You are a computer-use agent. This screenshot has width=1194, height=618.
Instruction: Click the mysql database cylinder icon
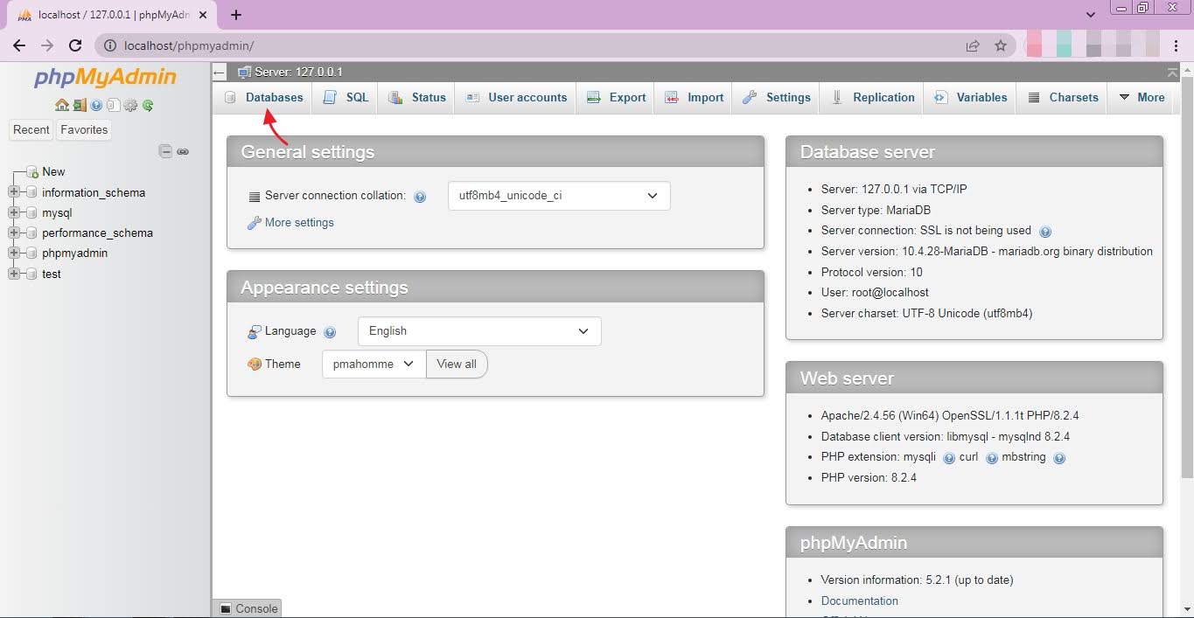32,212
